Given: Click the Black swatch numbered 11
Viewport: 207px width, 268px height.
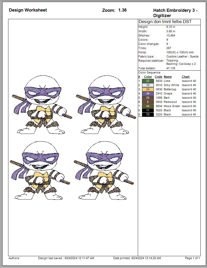Looking at the screenshot, I should [x=148, y=110].
